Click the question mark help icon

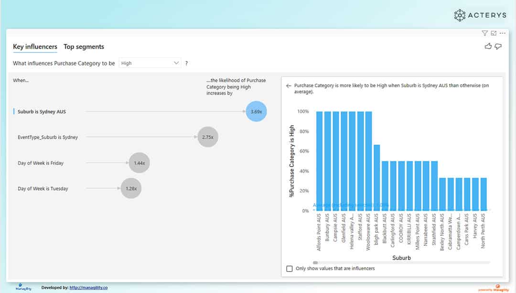186,63
